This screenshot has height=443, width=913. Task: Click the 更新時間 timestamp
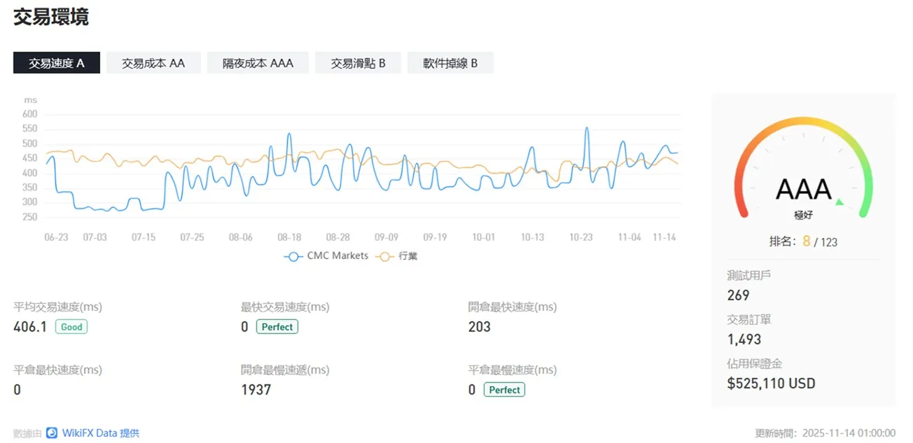[825, 433]
